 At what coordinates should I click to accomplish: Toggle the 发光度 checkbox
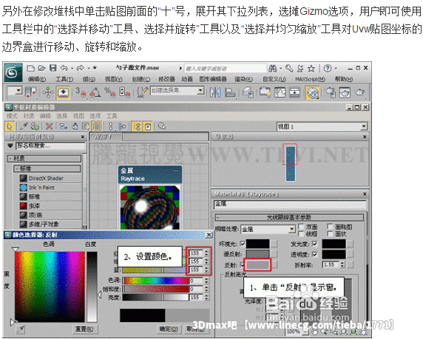click(314, 244)
